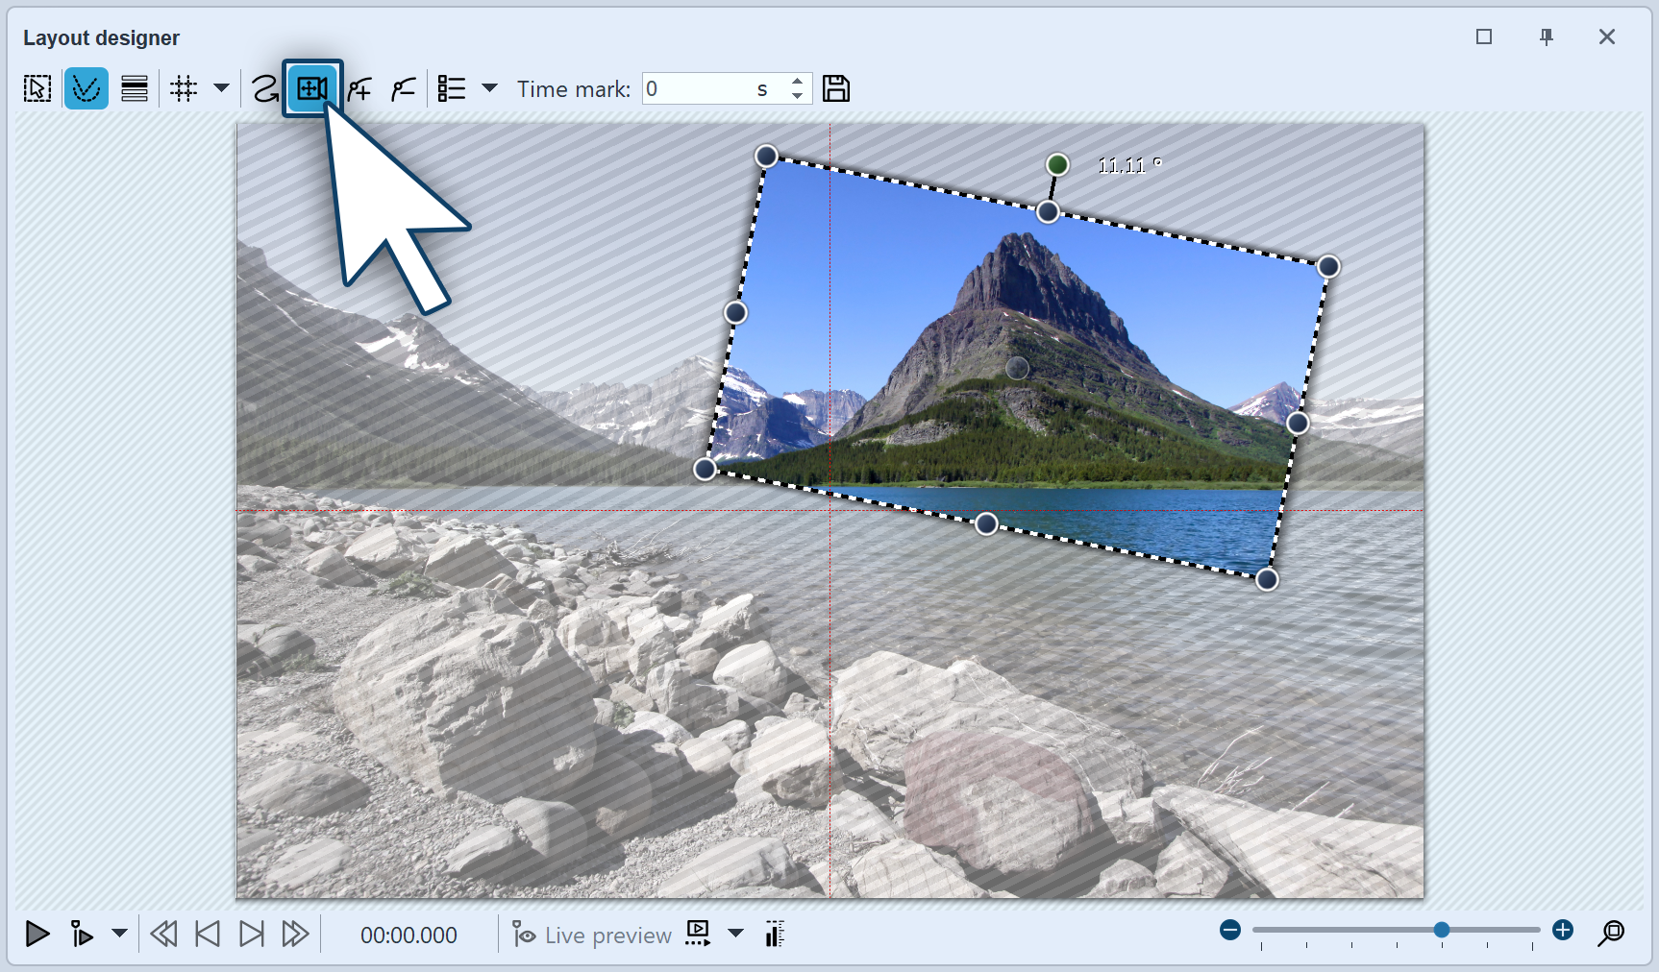This screenshot has height=972, width=1659.
Task: Activate the camera pan tool
Action: [311, 87]
